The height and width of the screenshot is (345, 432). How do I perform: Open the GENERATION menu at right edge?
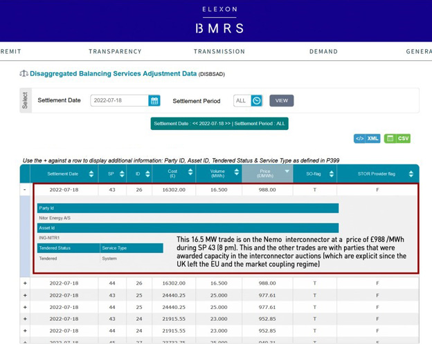tap(419, 51)
